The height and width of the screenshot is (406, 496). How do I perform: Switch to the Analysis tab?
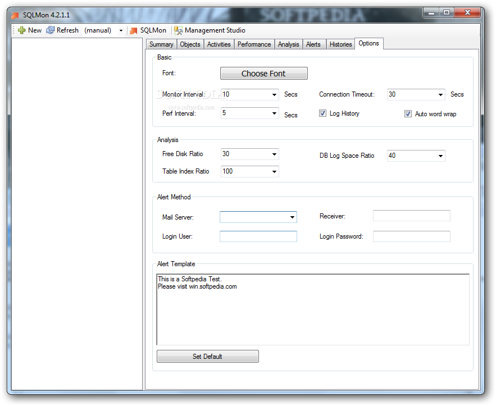click(289, 44)
